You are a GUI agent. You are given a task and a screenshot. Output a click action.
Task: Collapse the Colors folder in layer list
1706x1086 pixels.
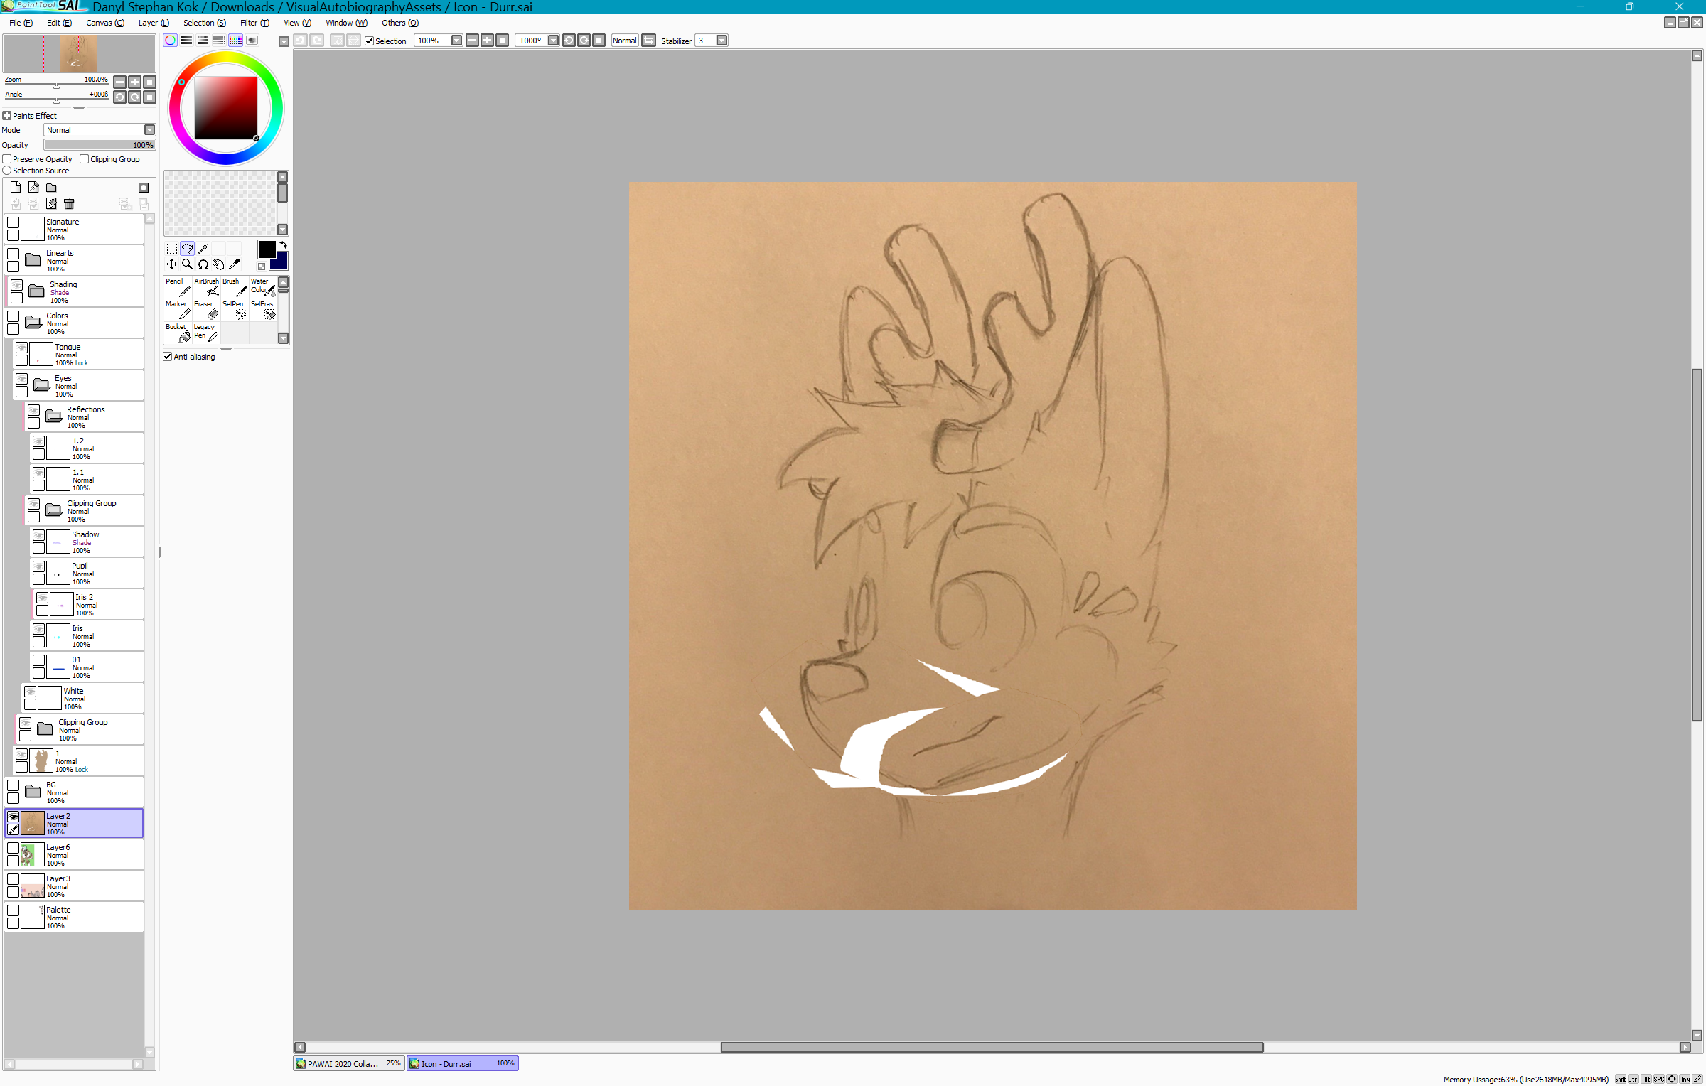(x=33, y=322)
